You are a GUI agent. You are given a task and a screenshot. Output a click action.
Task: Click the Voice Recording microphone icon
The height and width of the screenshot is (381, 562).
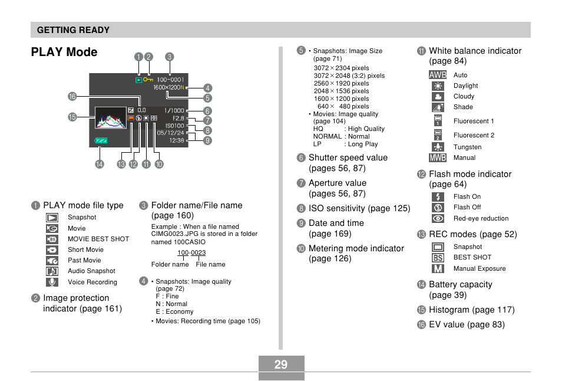pos(52,282)
